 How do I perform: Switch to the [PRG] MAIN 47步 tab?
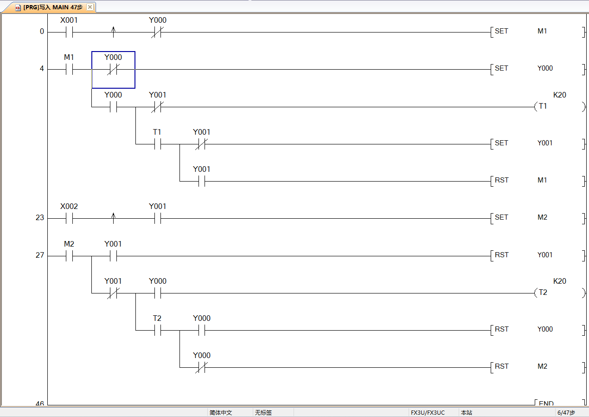coord(52,7)
